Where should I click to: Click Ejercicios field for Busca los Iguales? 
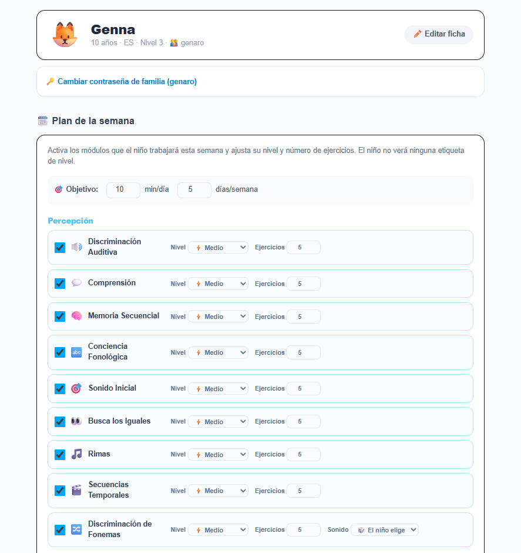pyautogui.click(x=304, y=421)
